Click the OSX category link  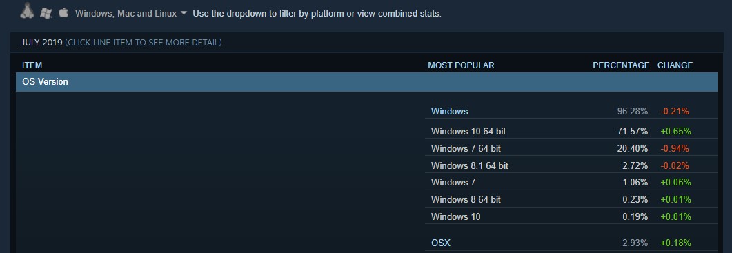[441, 243]
